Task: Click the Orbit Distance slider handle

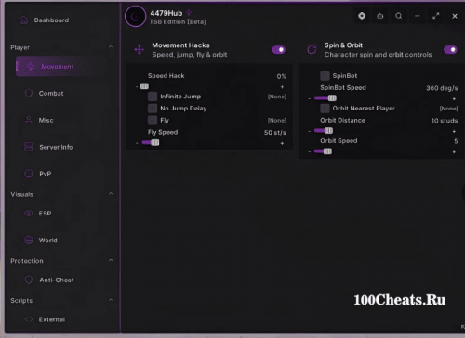Action: (328, 131)
